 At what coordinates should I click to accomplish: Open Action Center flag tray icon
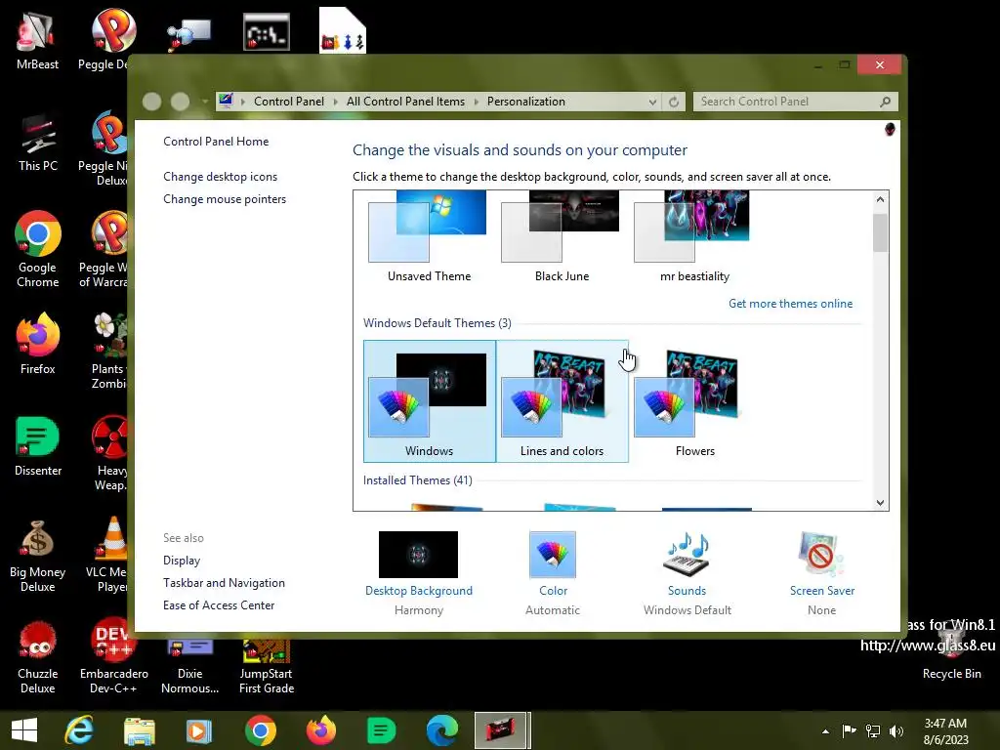point(849,731)
